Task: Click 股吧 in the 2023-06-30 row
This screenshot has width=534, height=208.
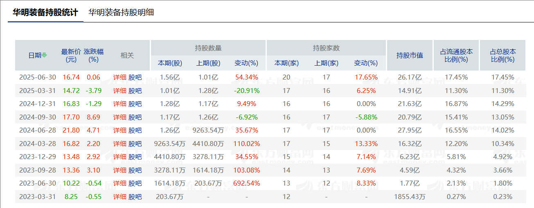Action: (135, 184)
